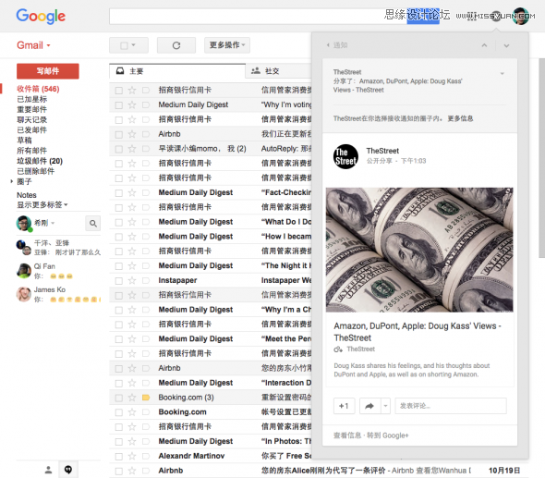Check the Medium Daily Digest "The Night it" checkbox

pos(119,266)
